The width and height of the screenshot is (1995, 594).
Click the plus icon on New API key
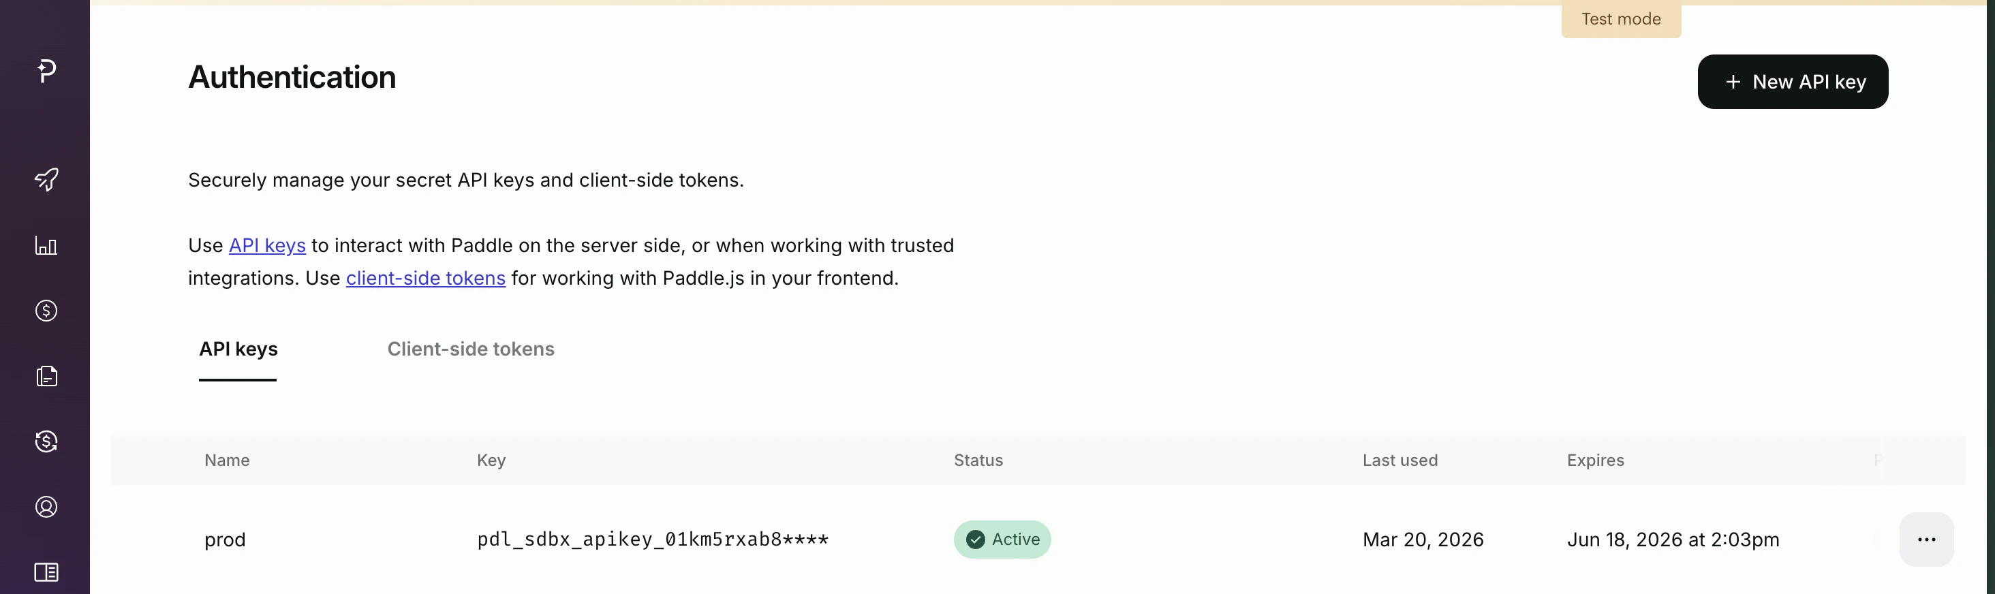[x=1733, y=81]
